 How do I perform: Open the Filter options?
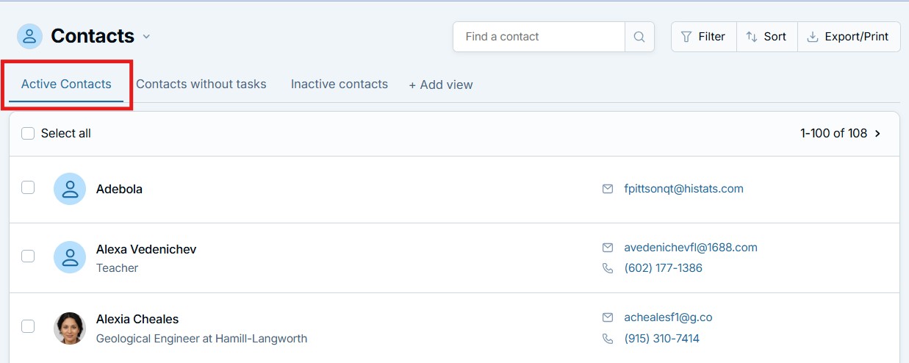pyautogui.click(x=704, y=37)
